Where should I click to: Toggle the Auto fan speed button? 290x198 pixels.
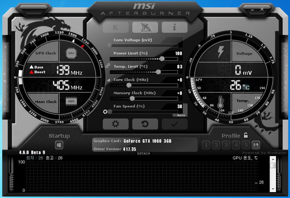[x=181, y=115]
